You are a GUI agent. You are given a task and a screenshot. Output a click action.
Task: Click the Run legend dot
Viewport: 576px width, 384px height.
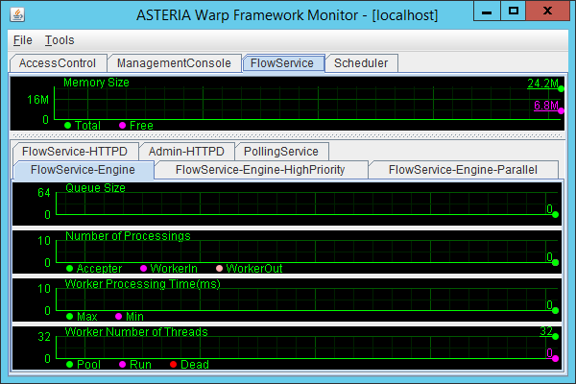pyautogui.click(x=123, y=364)
